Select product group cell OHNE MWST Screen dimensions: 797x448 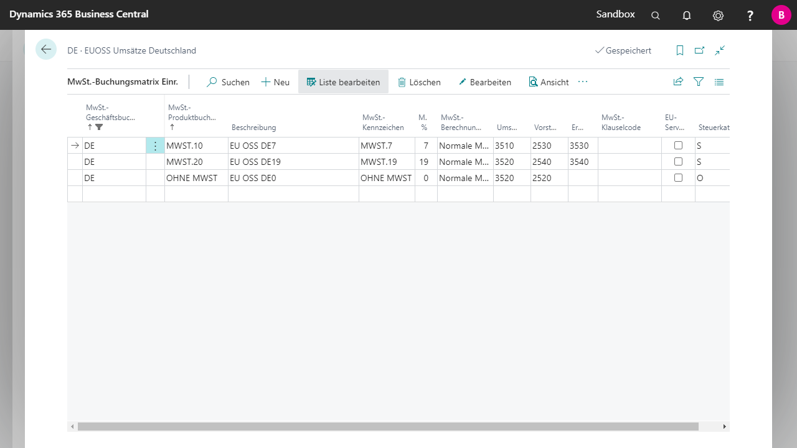click(196, 178)
